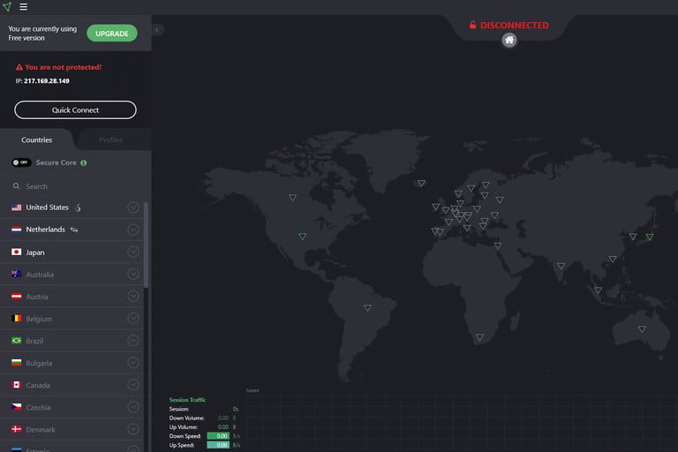The image size is (678, 452).
Task: Expand the Austria server list
Action: click(x=133, y=297)
